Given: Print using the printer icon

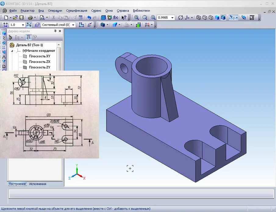Looking at the screenshot, I should 30,18.
